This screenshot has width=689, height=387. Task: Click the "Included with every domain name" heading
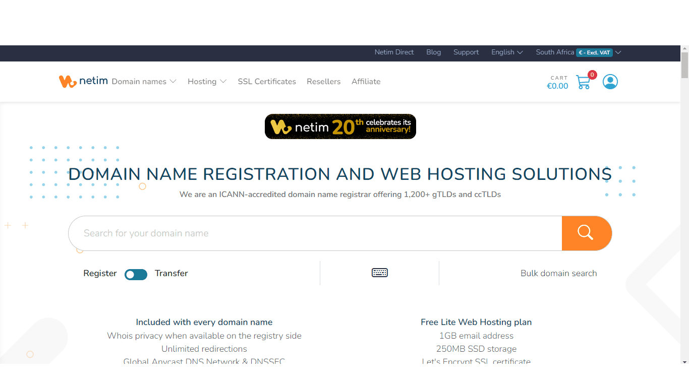[204, 322]
